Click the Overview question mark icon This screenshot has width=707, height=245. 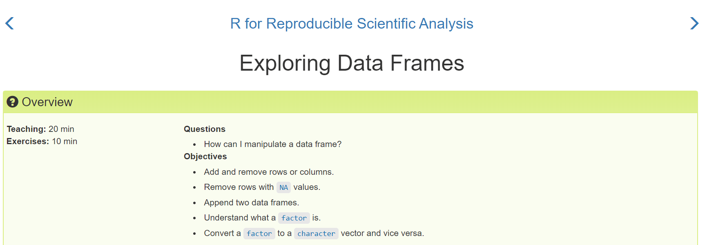(13, 102)
